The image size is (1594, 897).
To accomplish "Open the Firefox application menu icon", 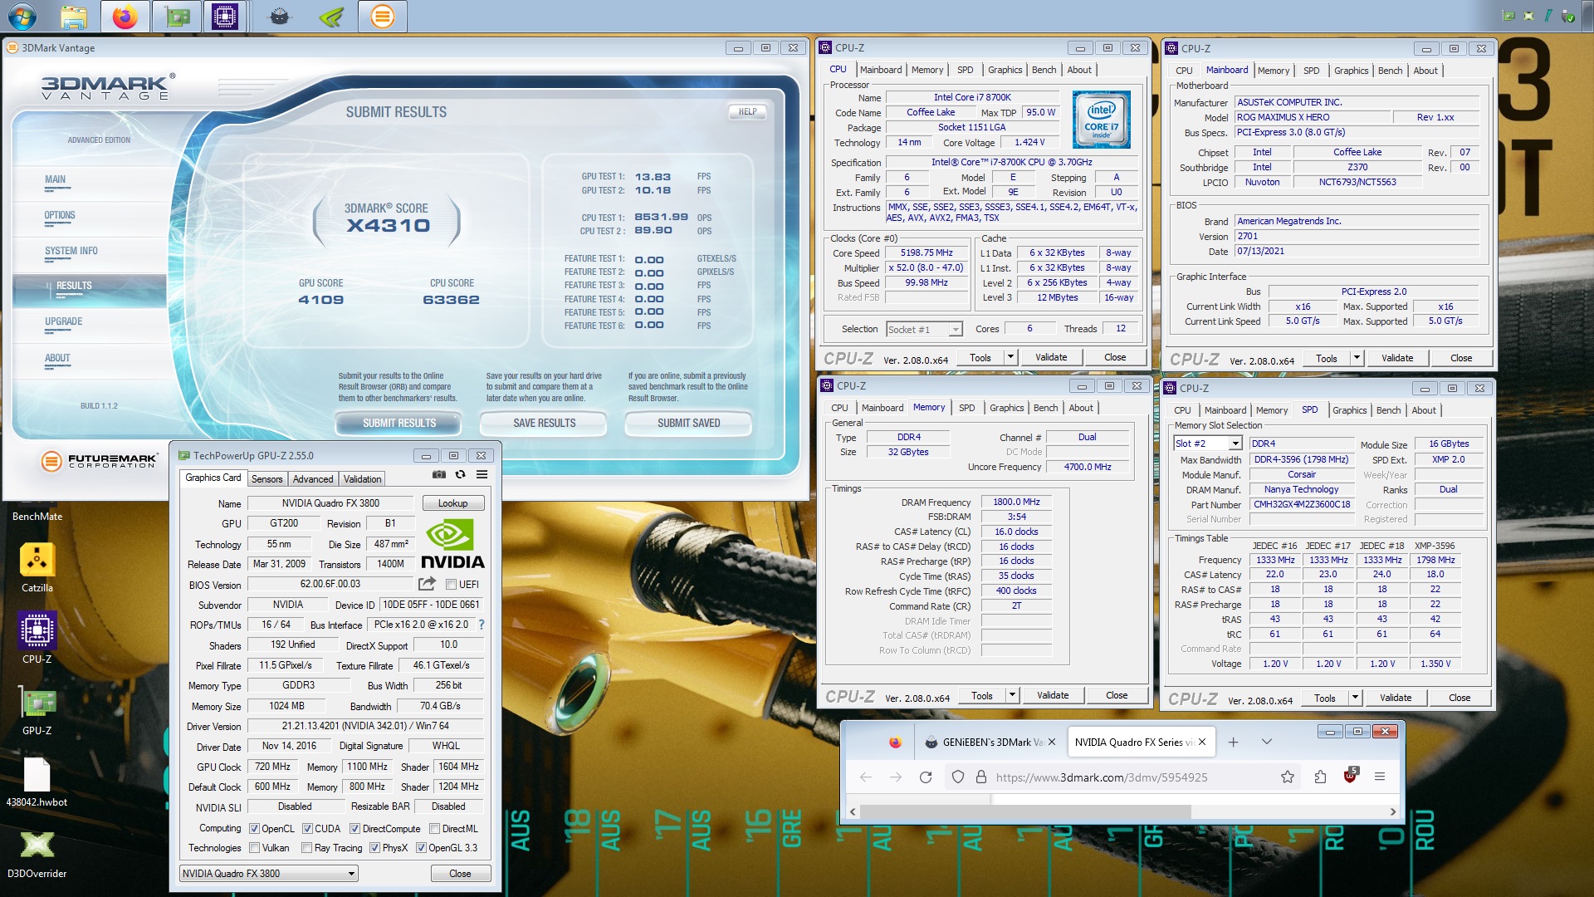I will click(1380, 777).
